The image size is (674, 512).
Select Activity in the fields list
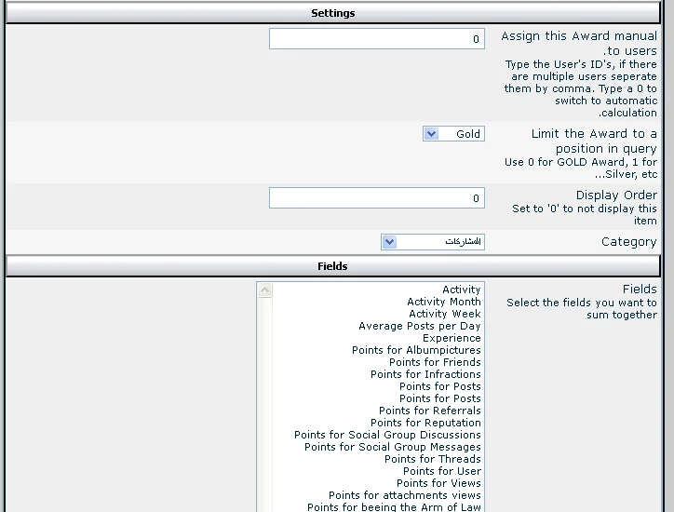pyautogui.click(x=461, y=290)
